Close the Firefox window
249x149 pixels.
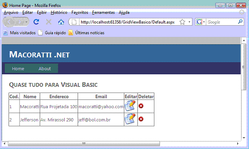(x=241, y=5)
